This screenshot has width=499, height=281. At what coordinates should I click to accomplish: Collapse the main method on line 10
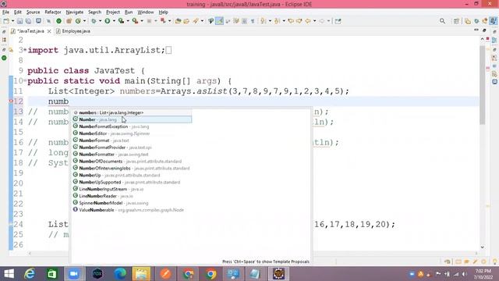25,80
